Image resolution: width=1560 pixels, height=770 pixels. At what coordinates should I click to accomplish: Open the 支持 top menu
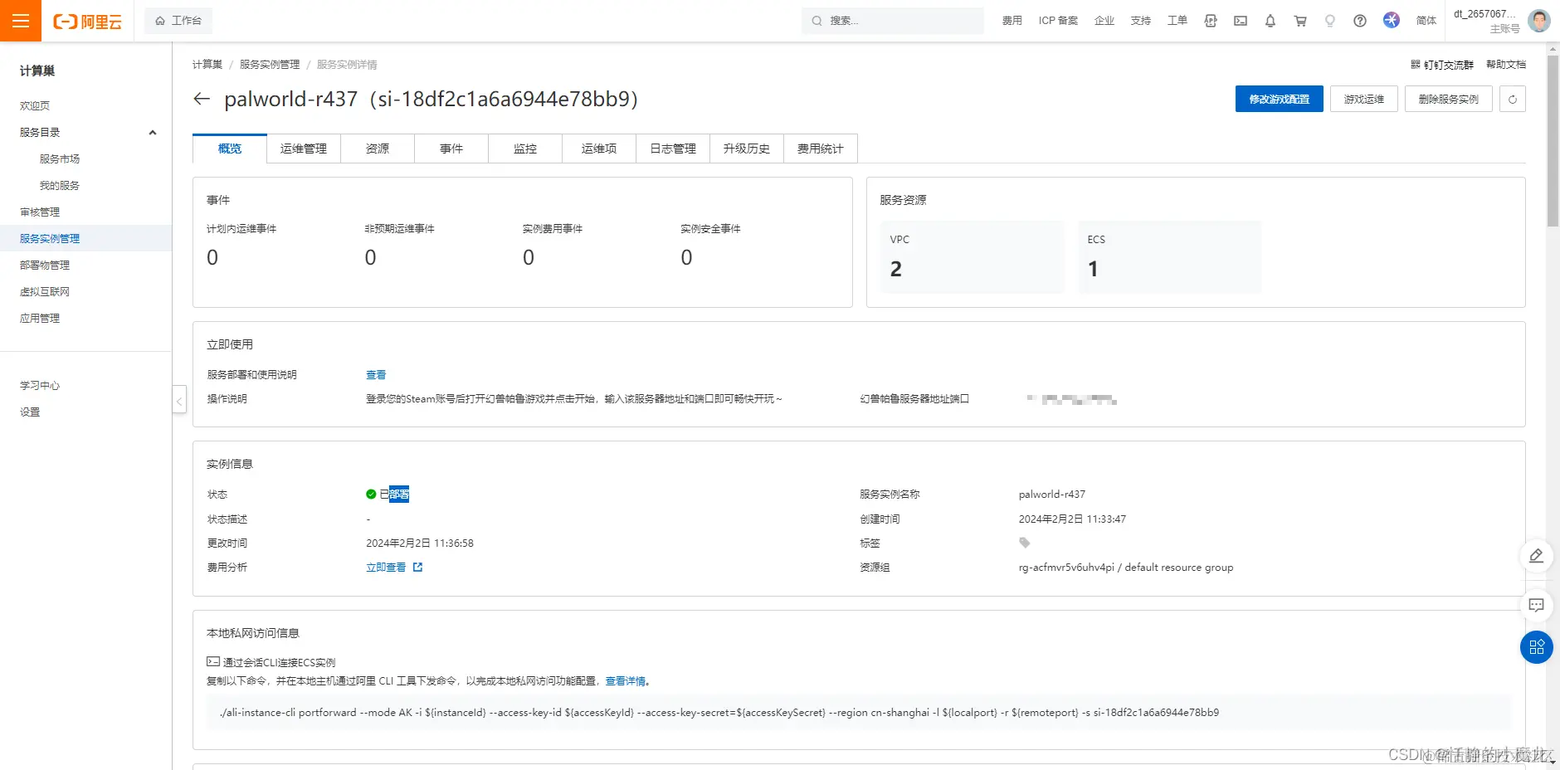pos(1141,21)
